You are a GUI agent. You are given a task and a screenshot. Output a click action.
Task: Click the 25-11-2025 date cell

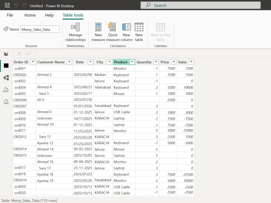(83, 168)
